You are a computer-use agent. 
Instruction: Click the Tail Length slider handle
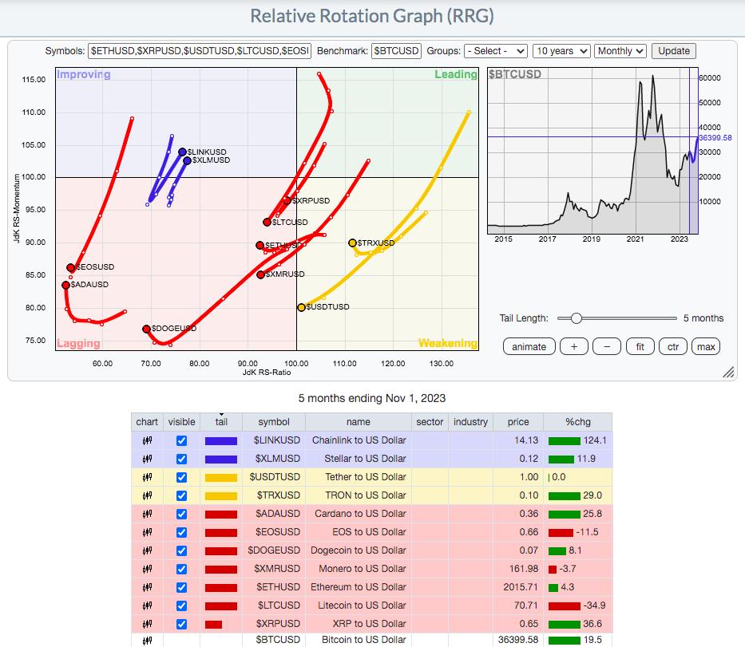click(x=576, y=318)
